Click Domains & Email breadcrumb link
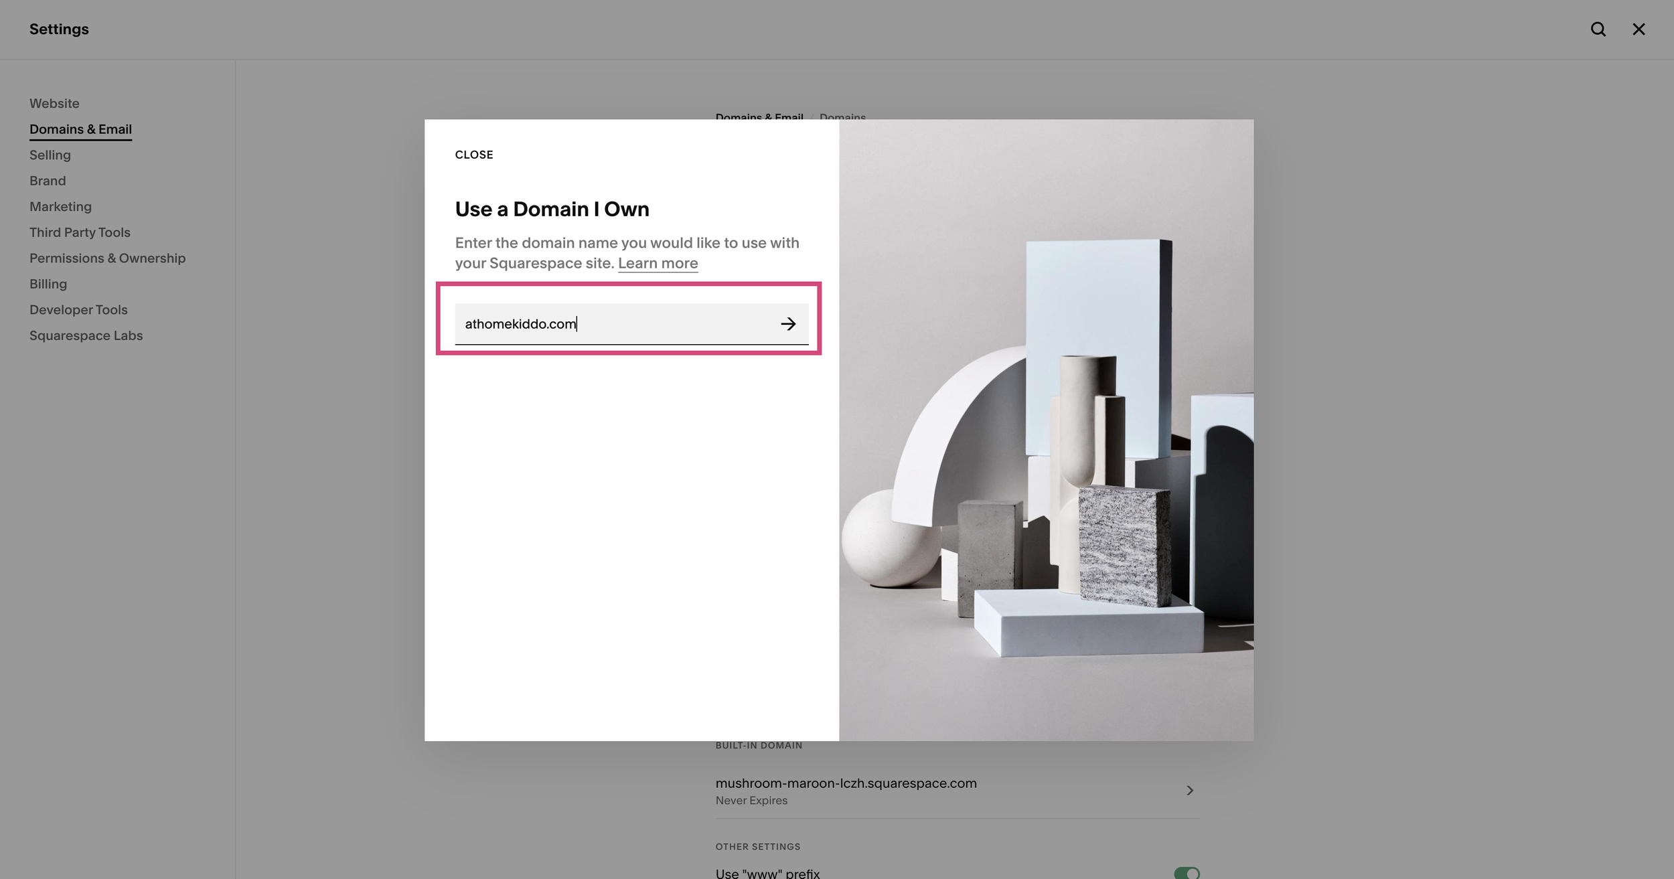This screenshot has height=879, width=1674. [x=759, y=116]
